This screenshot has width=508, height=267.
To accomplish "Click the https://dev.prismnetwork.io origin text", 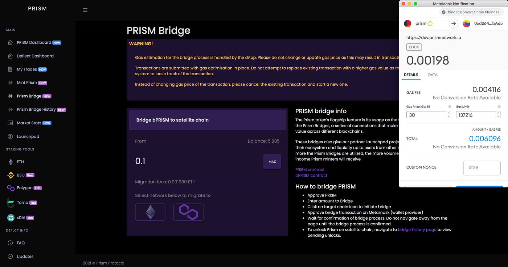I will [434, 37].
